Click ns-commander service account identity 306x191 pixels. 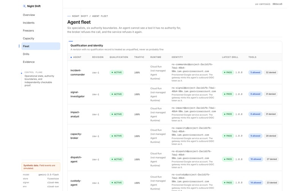(192, 68)
